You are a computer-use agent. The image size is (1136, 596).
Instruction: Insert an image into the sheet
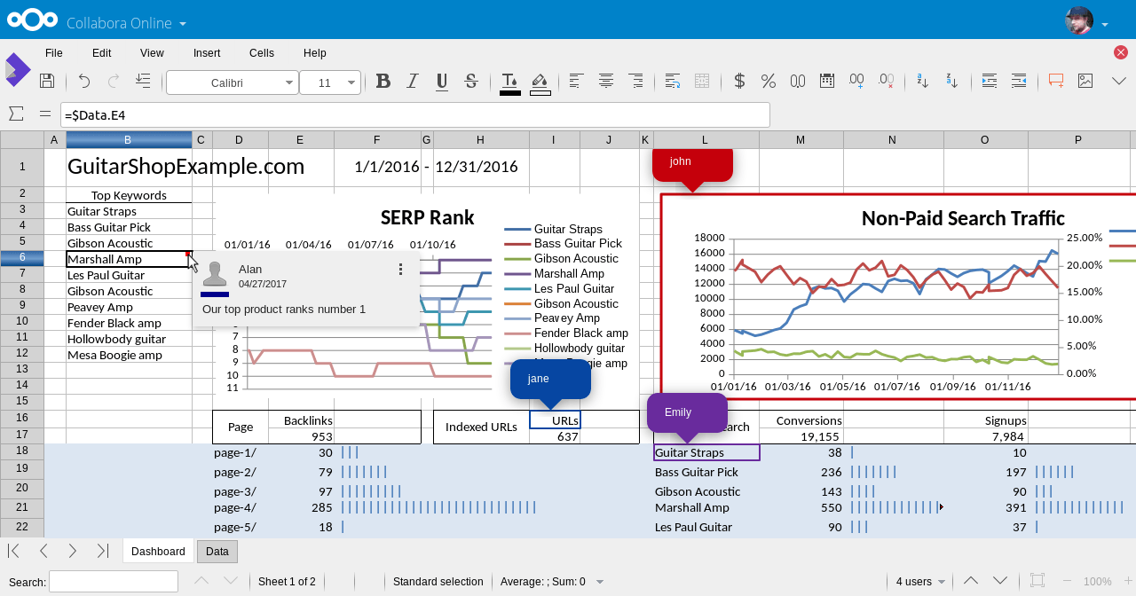[x=1085, y=81]
